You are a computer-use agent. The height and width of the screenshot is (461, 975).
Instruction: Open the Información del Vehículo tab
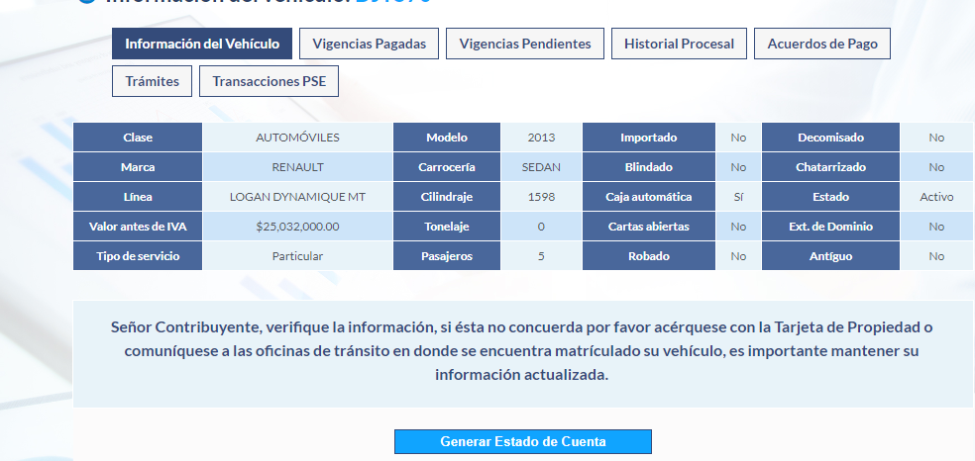(202, 44)
